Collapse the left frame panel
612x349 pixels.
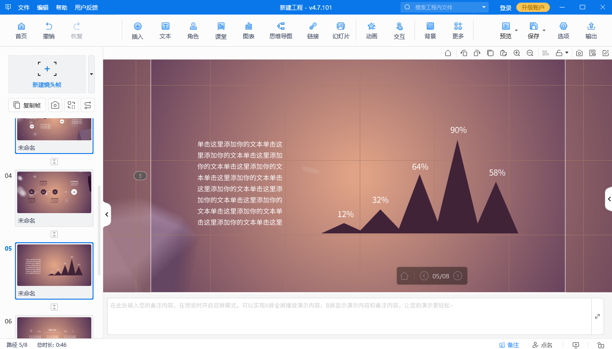[107, 214]
